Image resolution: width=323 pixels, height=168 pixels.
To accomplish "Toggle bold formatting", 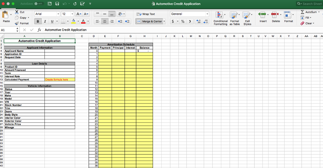I will tap(38, 21).
